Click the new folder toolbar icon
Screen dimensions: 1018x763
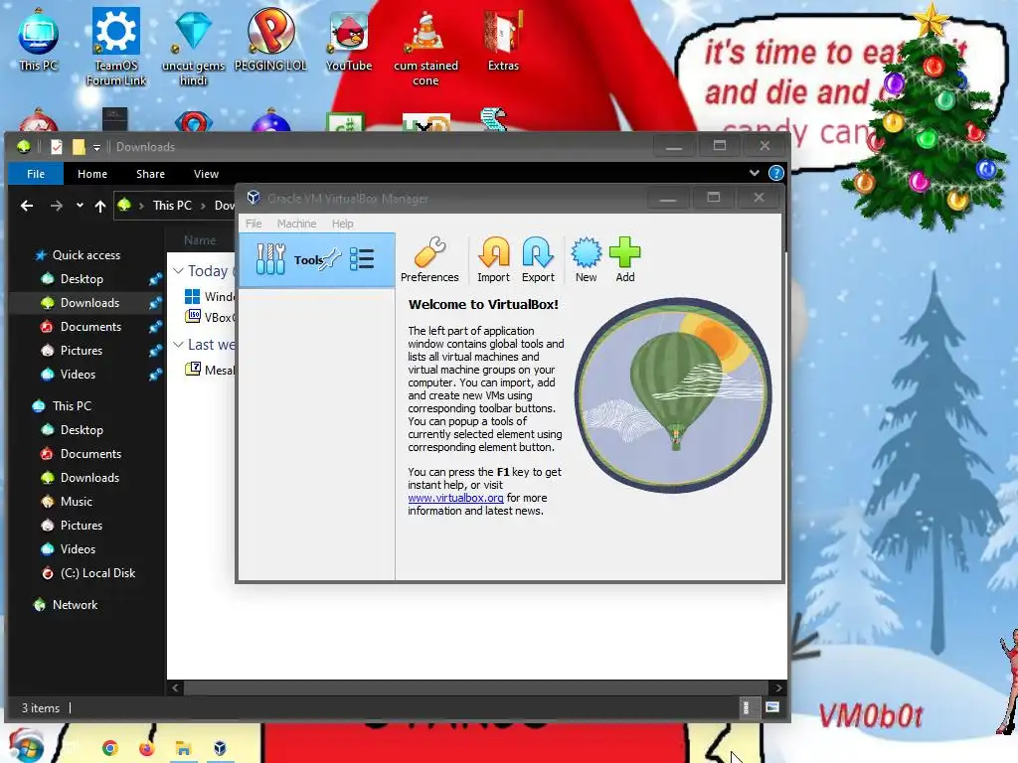pyautogui.click(x=79, y=147)
